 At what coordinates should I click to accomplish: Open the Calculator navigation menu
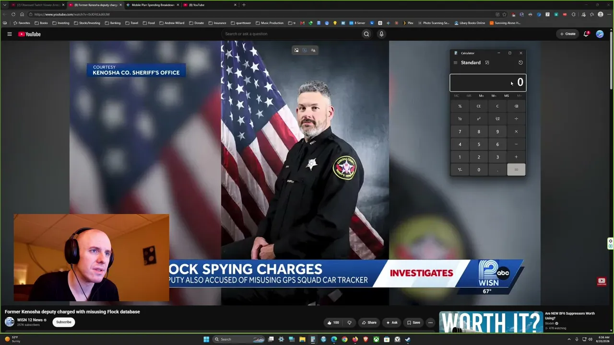coord(455,63)
